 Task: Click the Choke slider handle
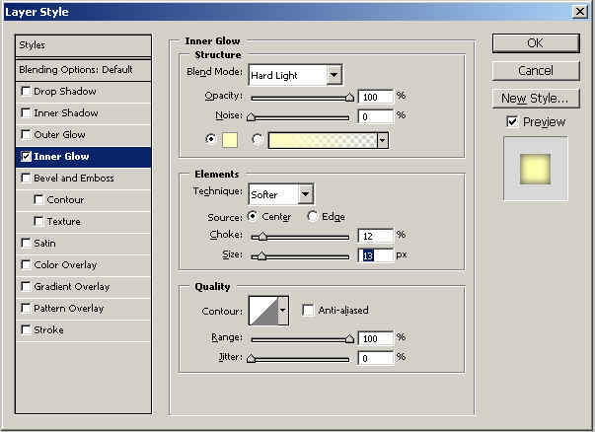click(x=262, y=237)
